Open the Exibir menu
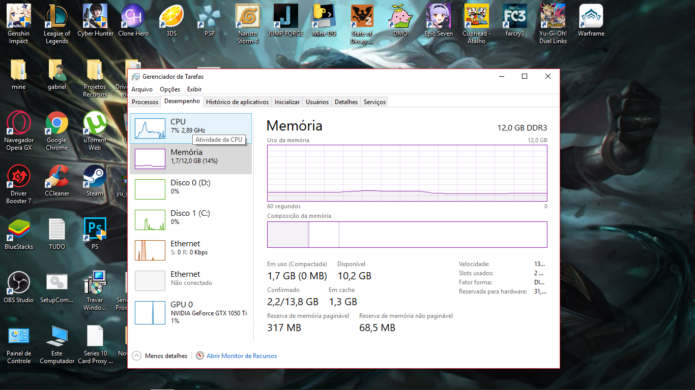The image size is (695, 390). pyautogui.click(x=194, y=89)
